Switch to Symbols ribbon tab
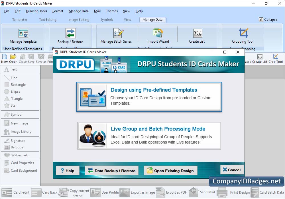This screenshot has height=199, width=285. pos(107,20)
